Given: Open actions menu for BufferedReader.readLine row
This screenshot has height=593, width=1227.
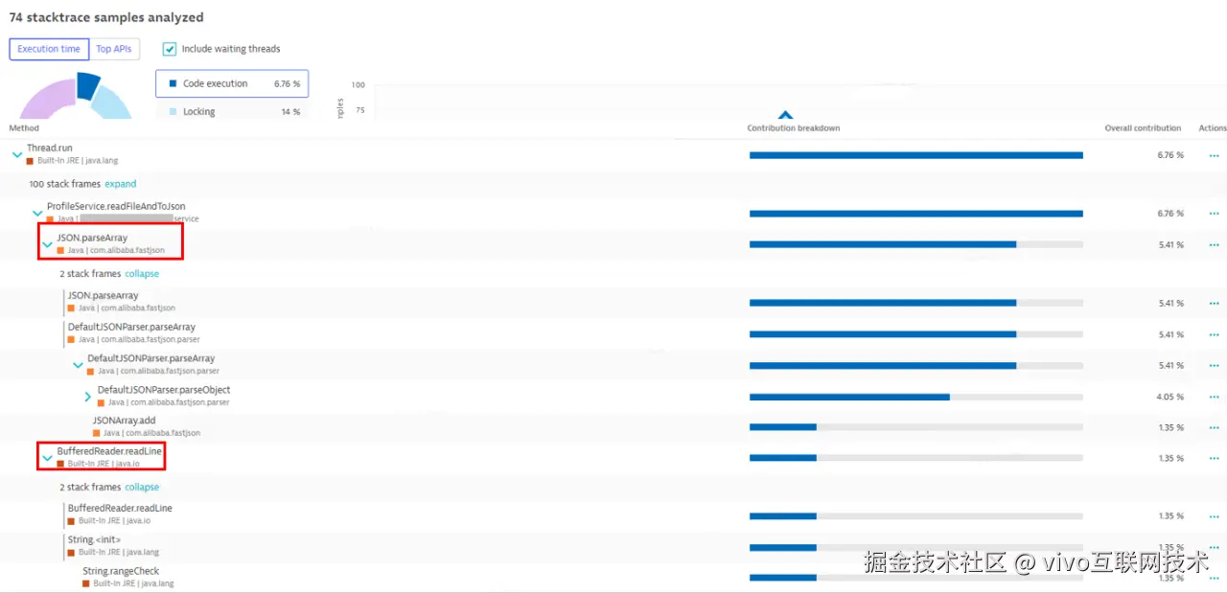Looking at the screenshot, I should (1214, 458).
